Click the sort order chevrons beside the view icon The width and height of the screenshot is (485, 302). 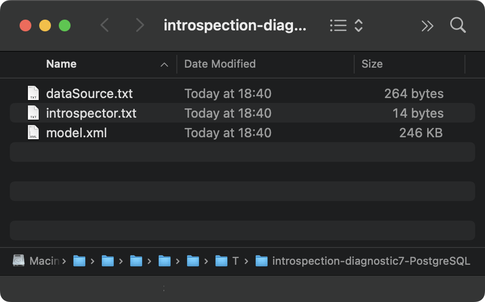coord(358,25)
